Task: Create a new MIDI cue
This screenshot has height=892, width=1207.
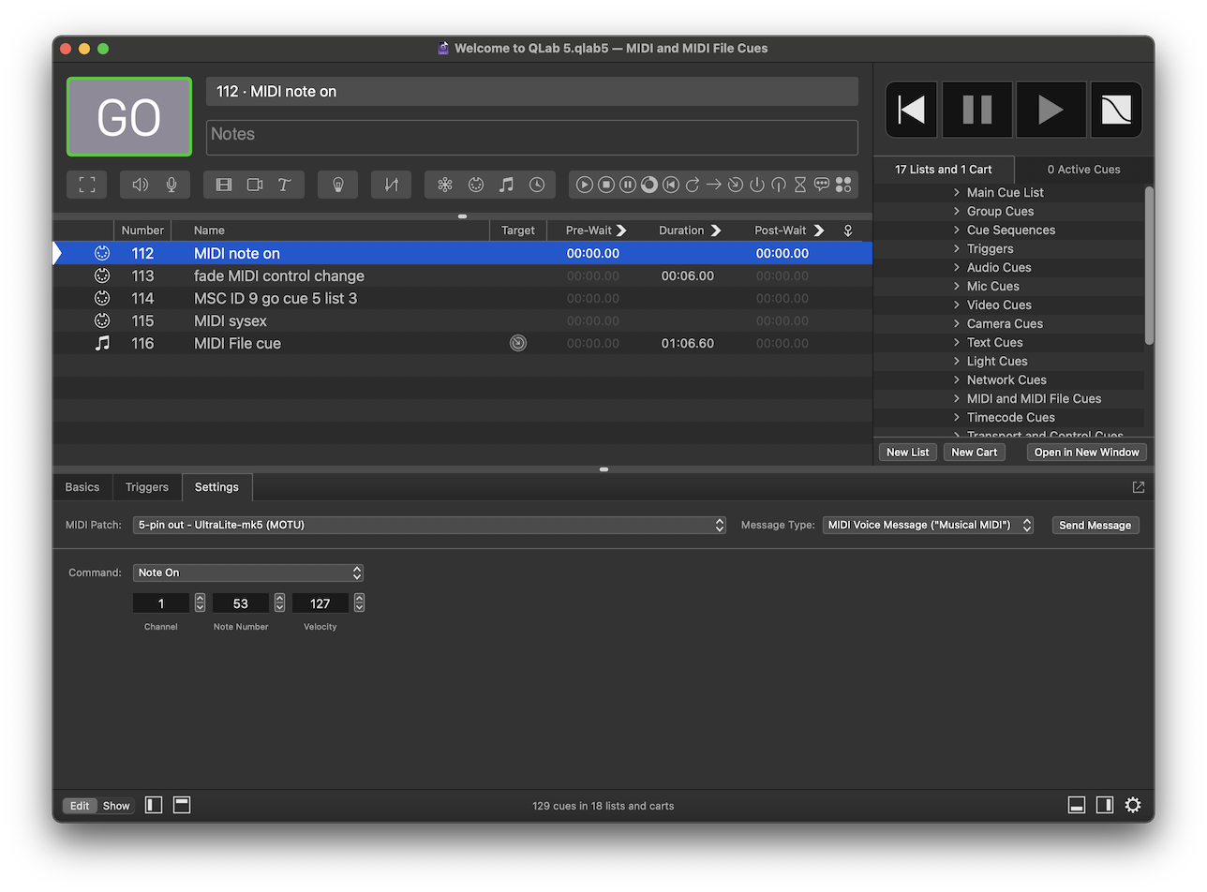Action: 476,185
